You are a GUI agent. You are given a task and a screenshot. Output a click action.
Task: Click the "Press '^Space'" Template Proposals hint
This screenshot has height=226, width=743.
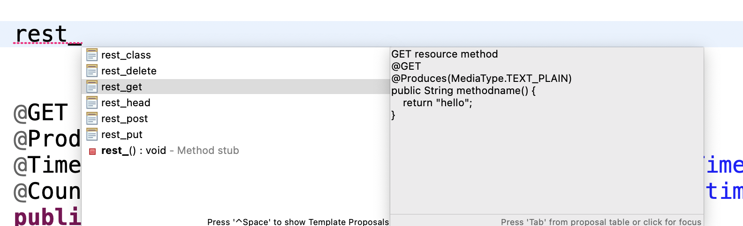[298, 222]
